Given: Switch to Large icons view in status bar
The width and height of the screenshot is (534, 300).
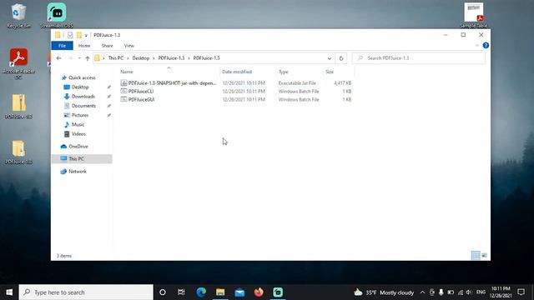Looking at the screenshot, I should coord(484,256).
